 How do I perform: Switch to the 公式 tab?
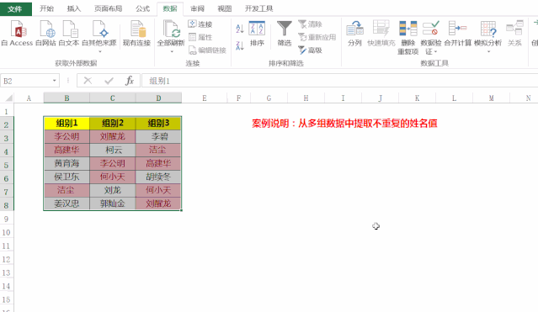tap(143, 8)
